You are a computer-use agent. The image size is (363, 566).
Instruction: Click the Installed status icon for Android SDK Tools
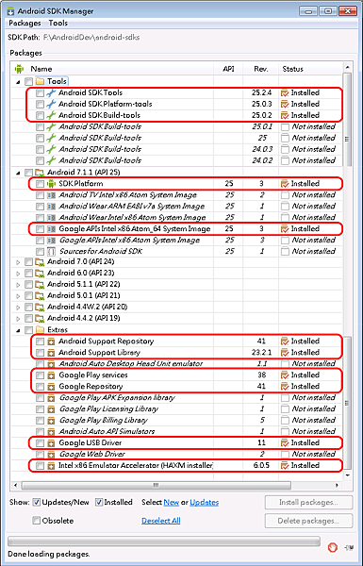pyautogui.click(x=285, y=92)
